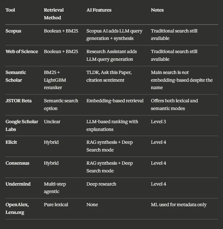
Task: Click the Pure lexical retrieval cell
Action: [x=56, y=205]
